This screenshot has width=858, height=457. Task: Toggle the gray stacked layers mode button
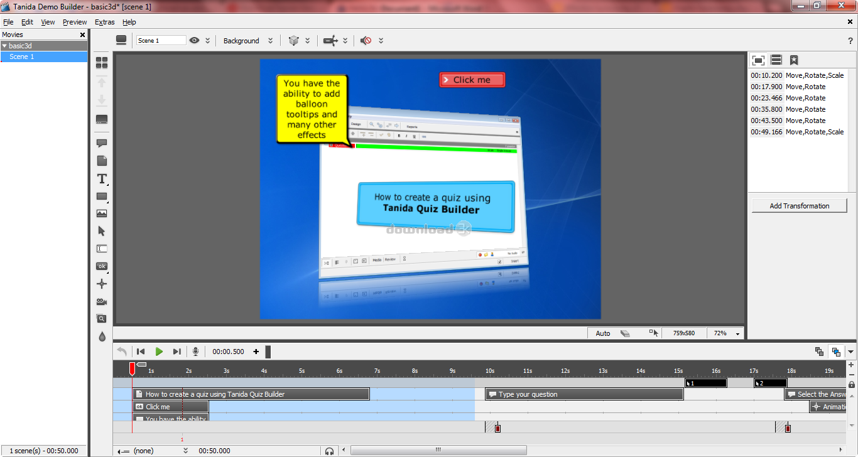(819, 352)
